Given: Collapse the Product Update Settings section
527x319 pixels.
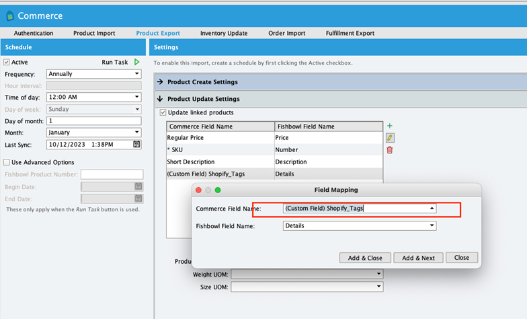Looking at the screenshot, I should point(341,98).
